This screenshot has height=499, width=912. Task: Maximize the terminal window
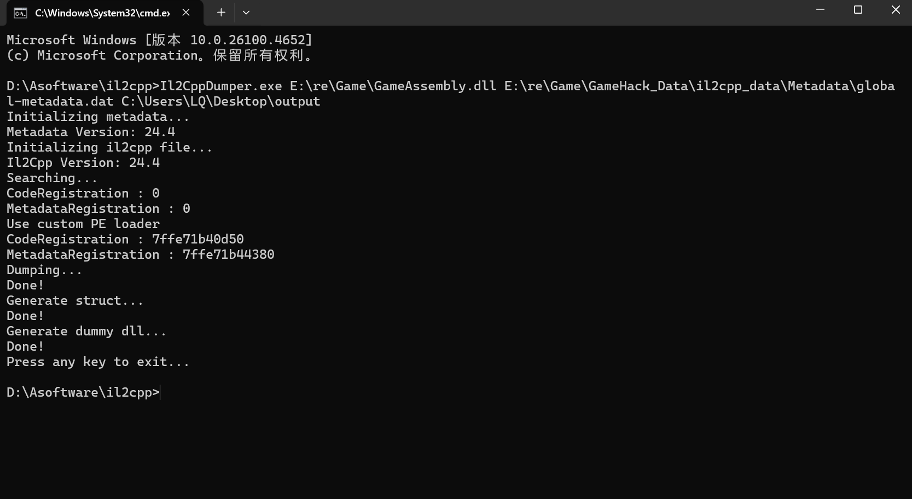coord(858,10)
